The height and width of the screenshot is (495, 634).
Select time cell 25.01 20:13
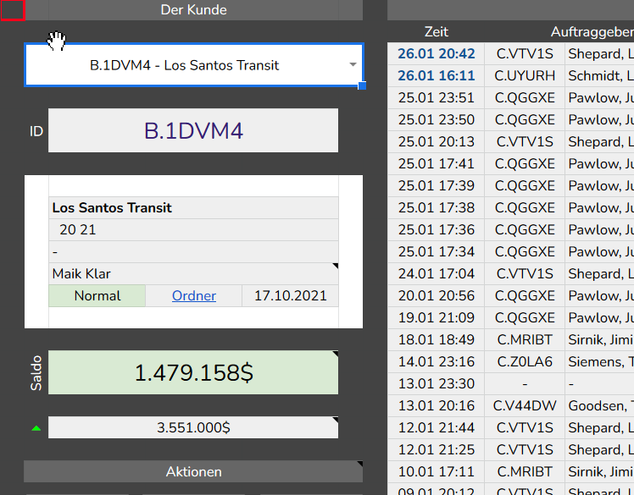[x=436, y=141]
